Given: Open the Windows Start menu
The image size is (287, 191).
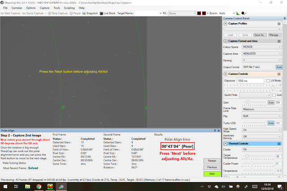Looking at the screenshot, I should tap(5, 187).
